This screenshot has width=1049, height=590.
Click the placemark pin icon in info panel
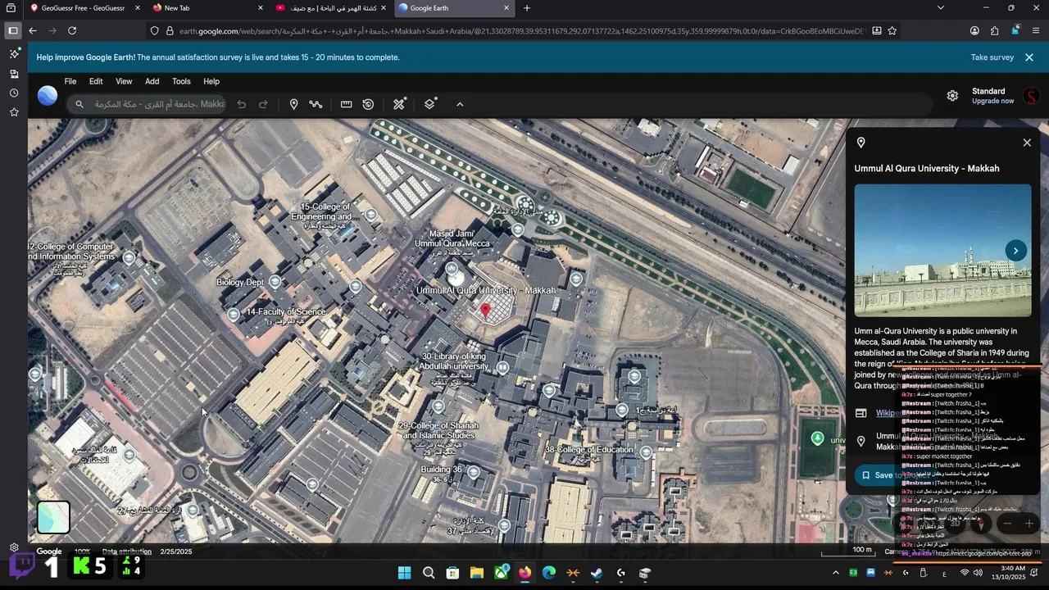(x=861, y=143)
